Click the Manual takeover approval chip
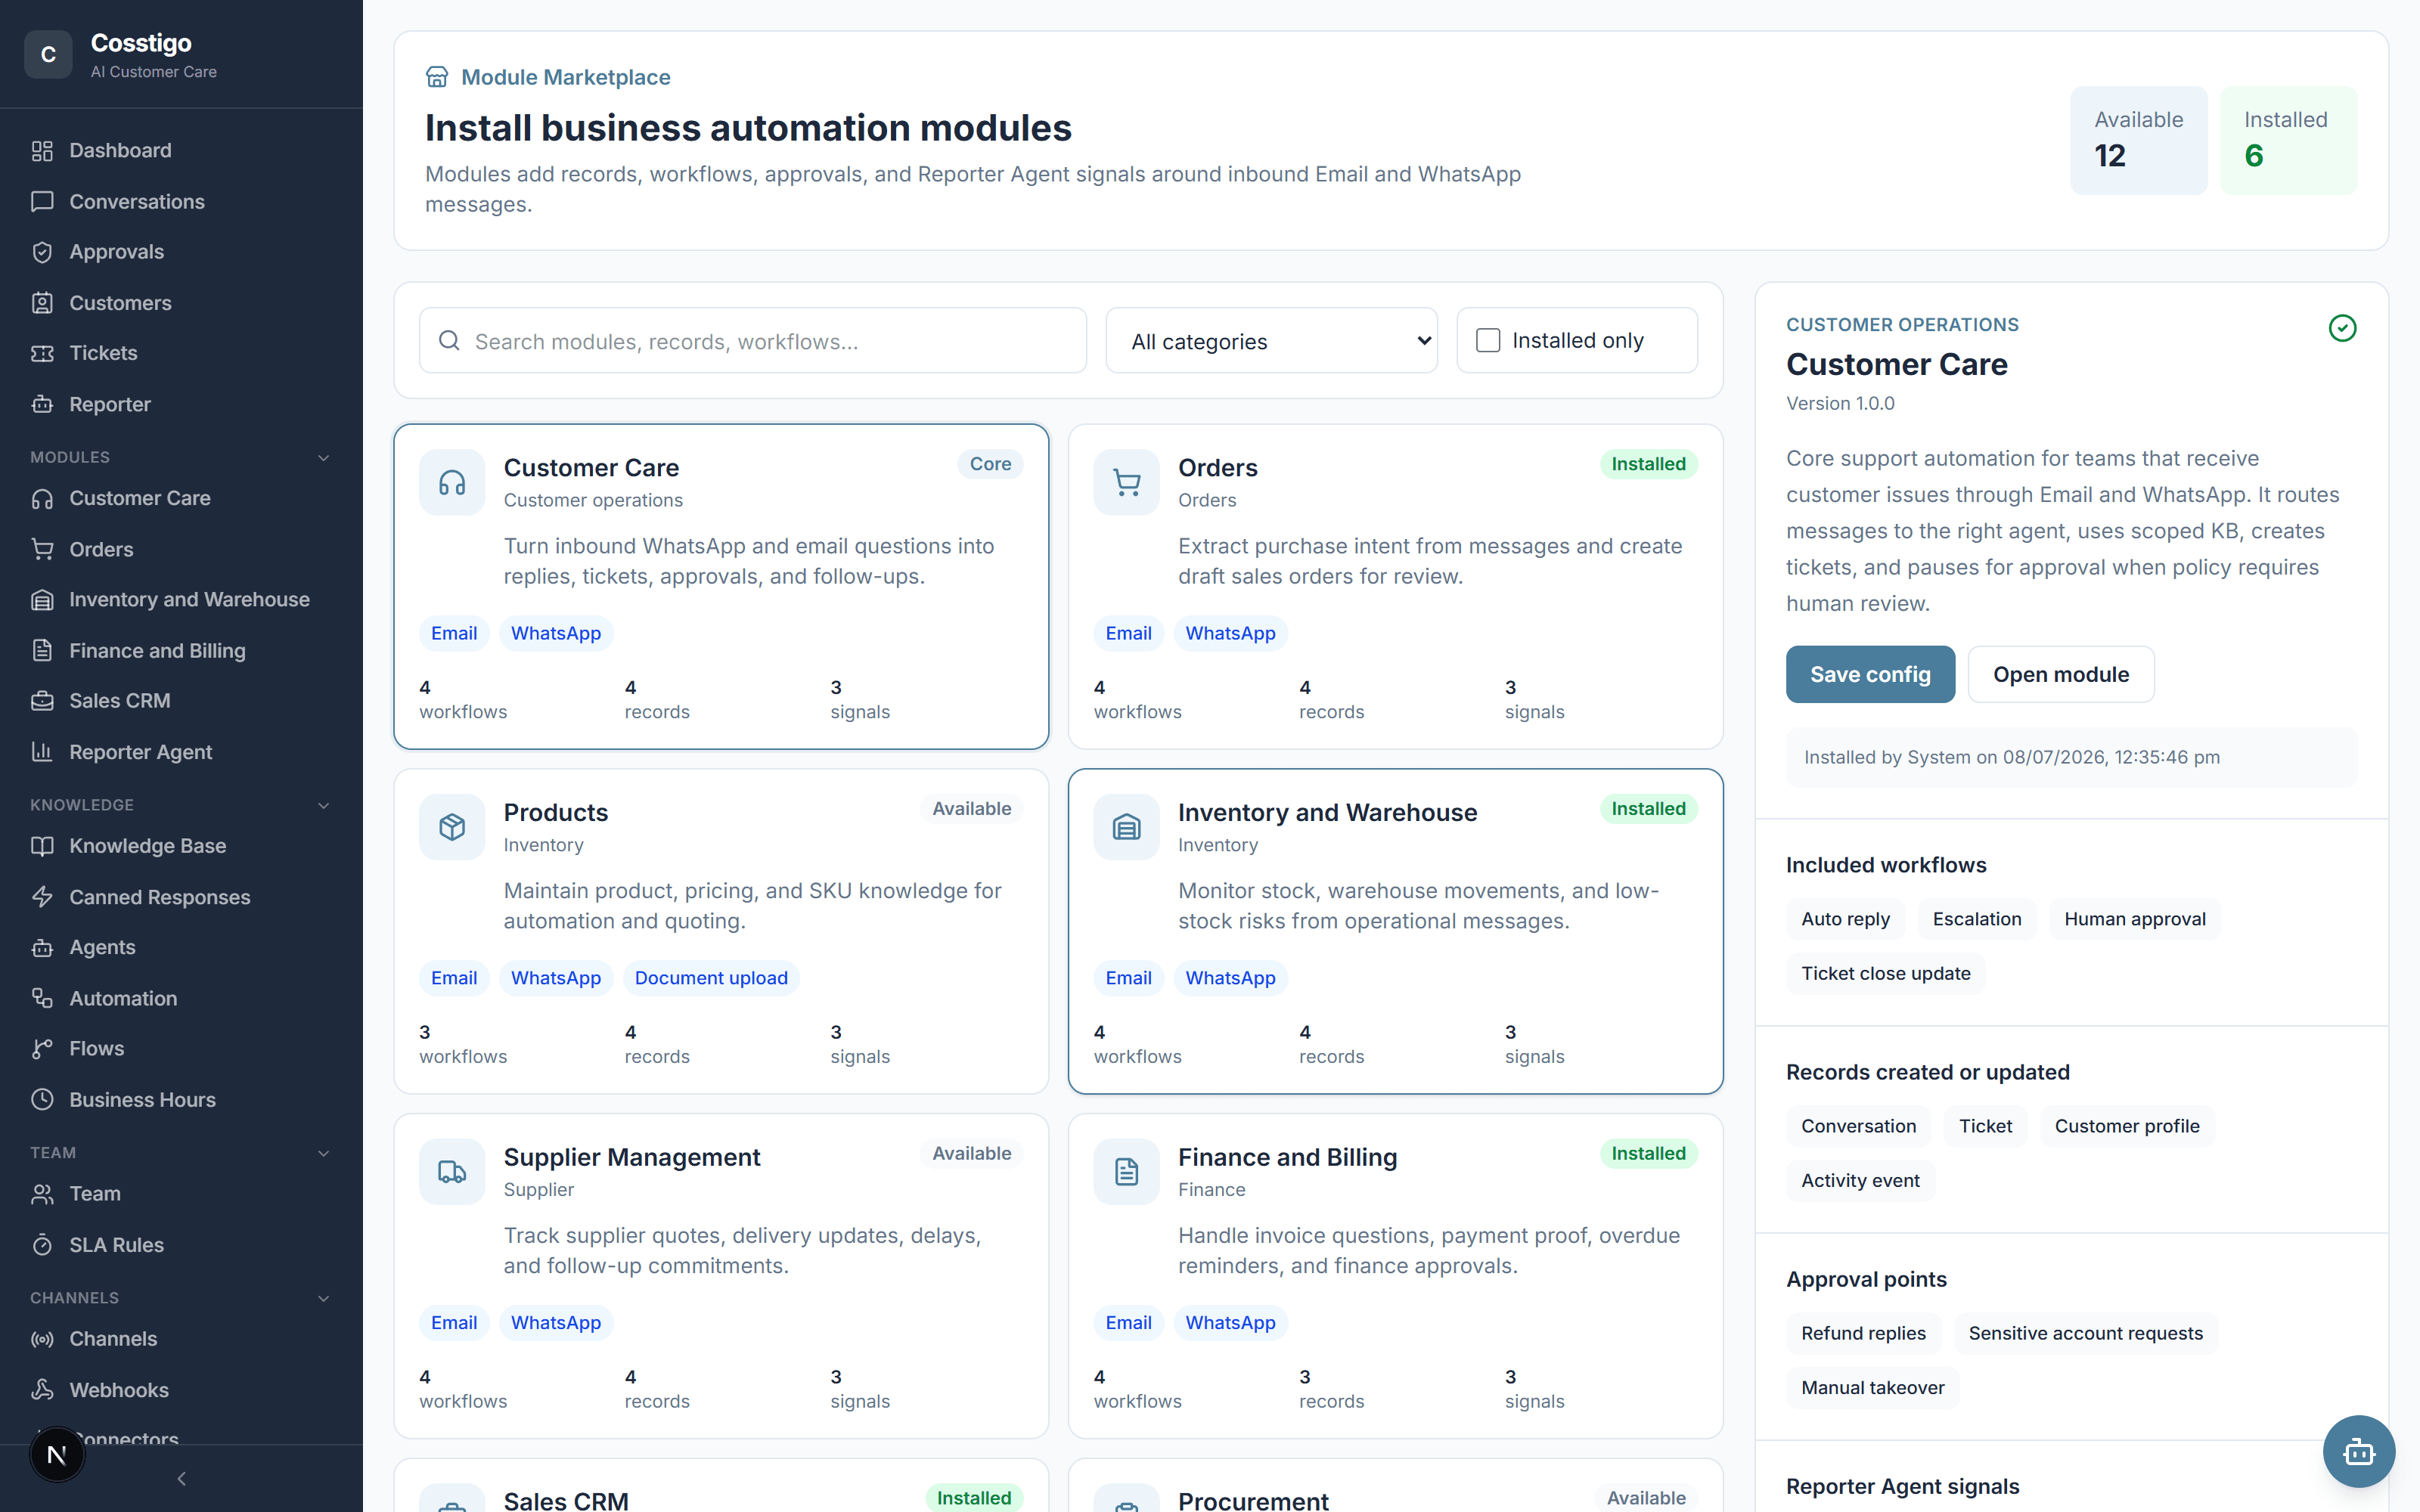Screen dimensions: 2420x1512 (x=1872, y=1387)
